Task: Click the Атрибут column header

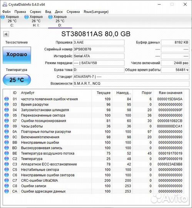Action: (x=55, y=93)
